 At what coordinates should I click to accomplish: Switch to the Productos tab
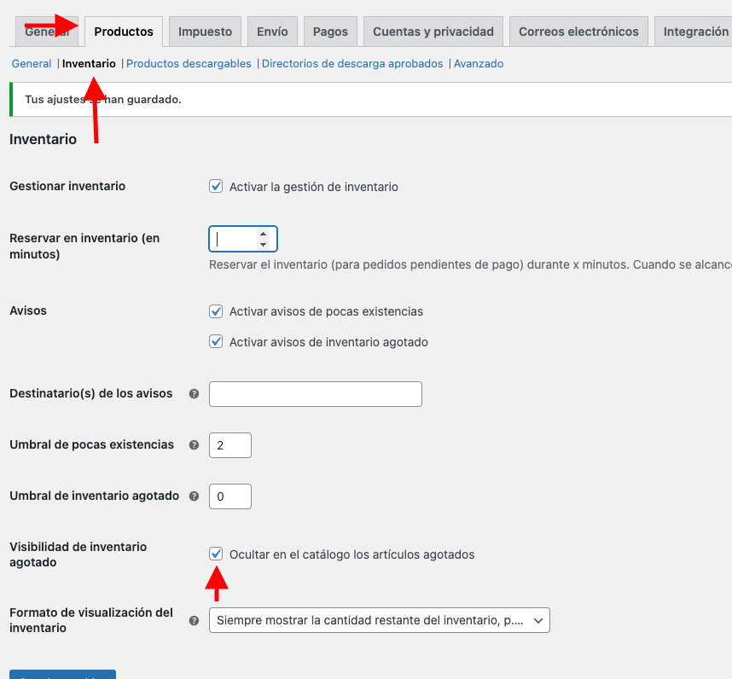coord(124,32)
